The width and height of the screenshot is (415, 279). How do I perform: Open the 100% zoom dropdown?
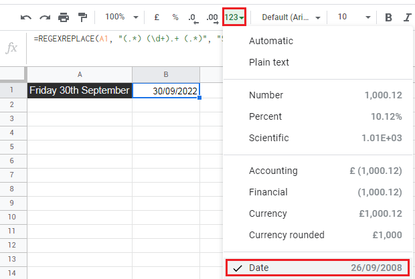click(122, 17)
